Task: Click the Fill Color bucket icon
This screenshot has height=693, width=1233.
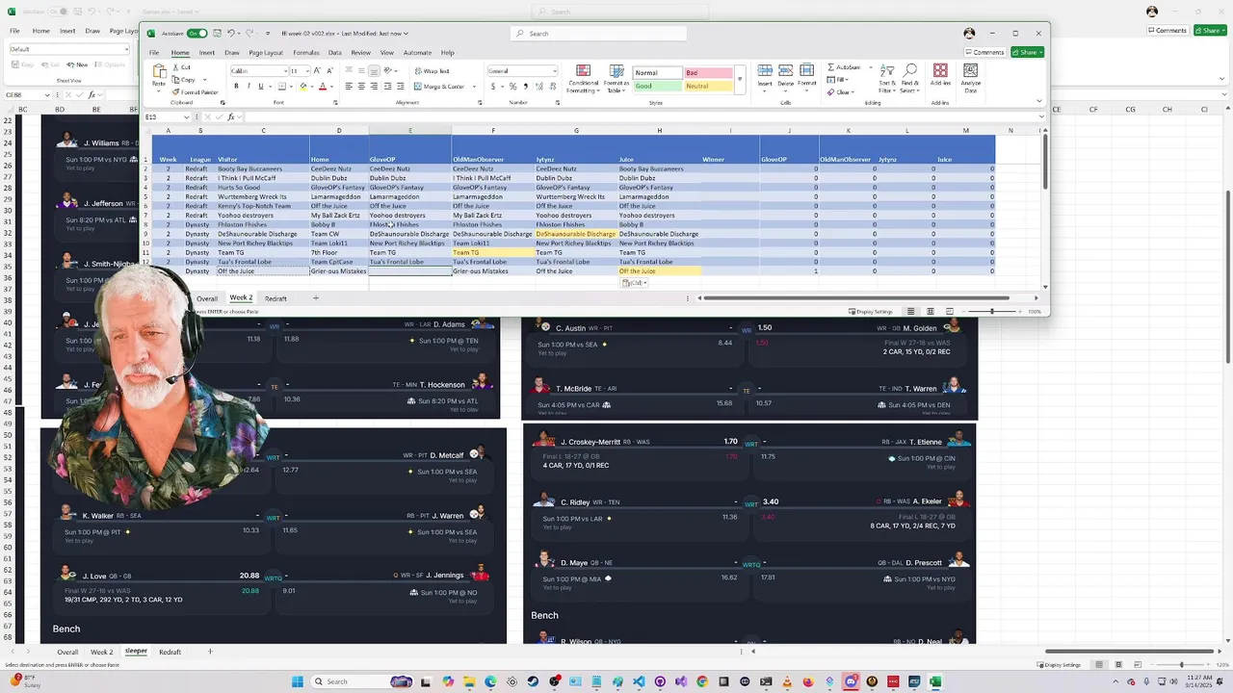Action: 302,86
